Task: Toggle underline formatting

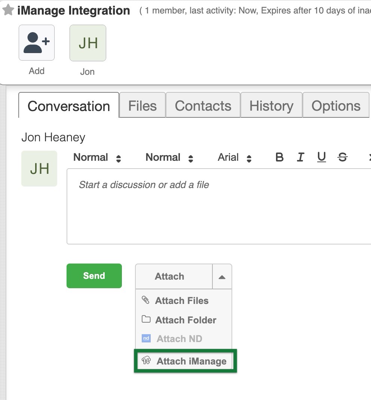Action: click(x=321, y=157)
